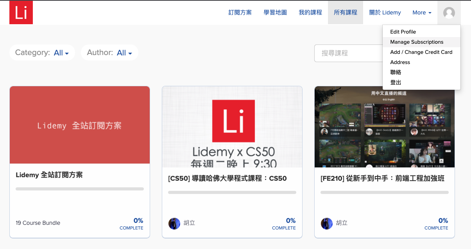Click 胡立 author name on FE210 card
This screenshot has height=249, width=471.
[x=342, y=223]
